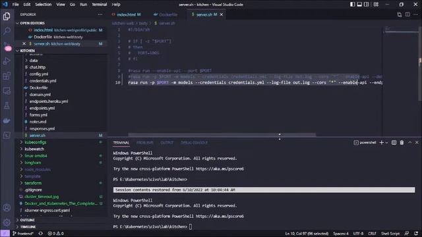This screenshot has height=237, width=422.
Task: Open the Terminal menu
Action: [100, 5]
